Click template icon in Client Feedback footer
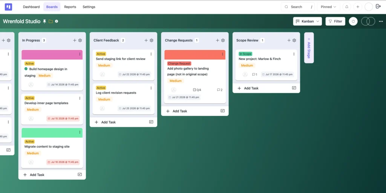386x193 pixels. pos(151,122)
